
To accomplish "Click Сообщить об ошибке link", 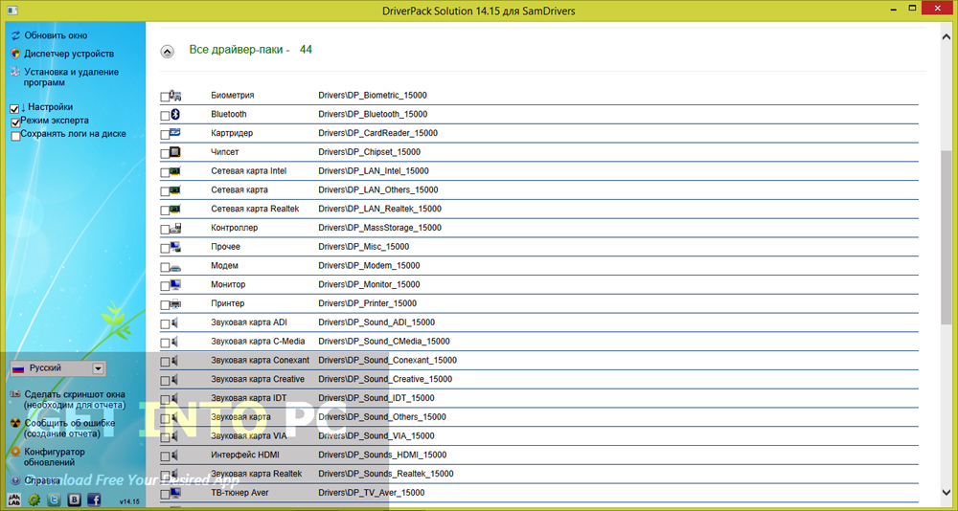I will coord(70,428).
